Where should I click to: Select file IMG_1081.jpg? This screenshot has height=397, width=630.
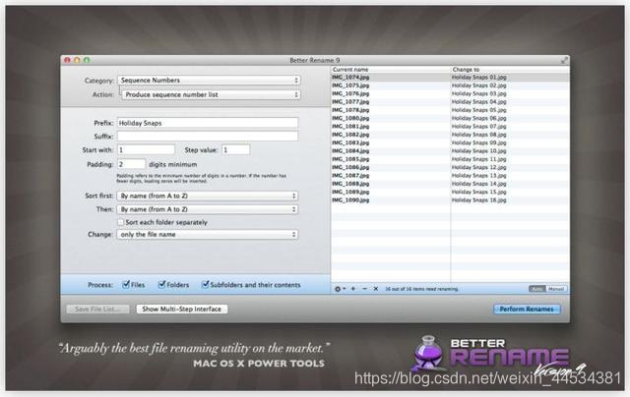tap(350, 127)
